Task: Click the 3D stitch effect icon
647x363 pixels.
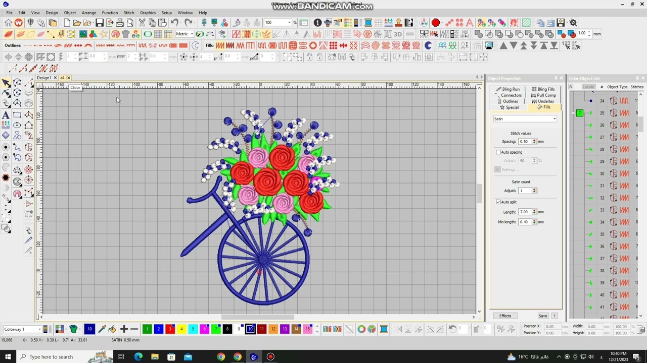Action: (x=397, y=34)
